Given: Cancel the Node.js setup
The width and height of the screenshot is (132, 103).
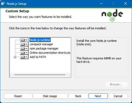Looking at the screenshot, I should tap(118, 96).
